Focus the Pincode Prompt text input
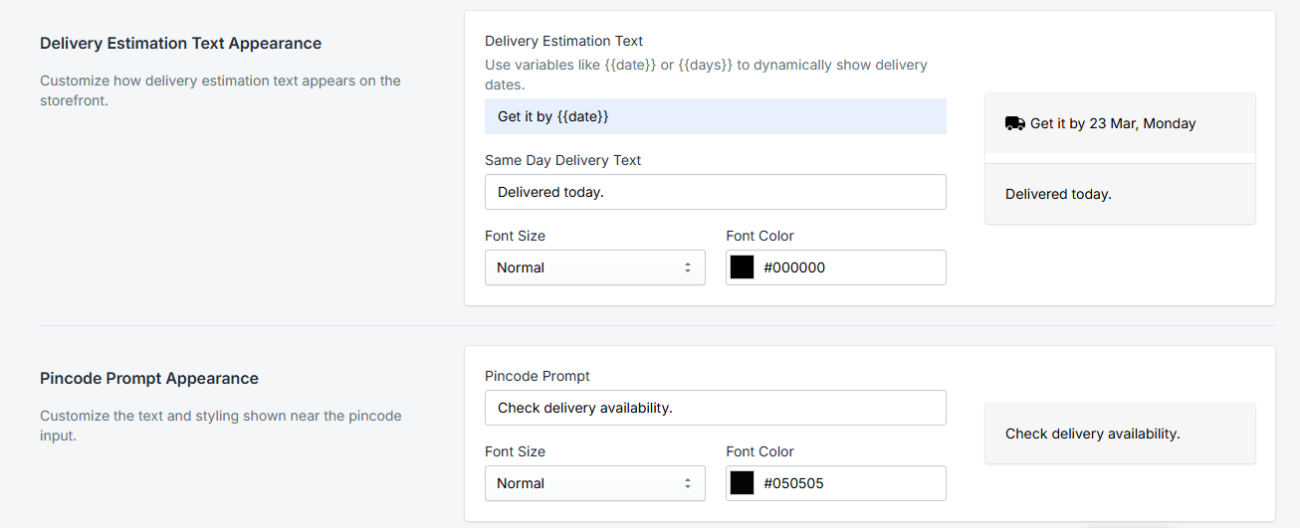The width and height of the screenshot is (1300, 528). point(715,408)
